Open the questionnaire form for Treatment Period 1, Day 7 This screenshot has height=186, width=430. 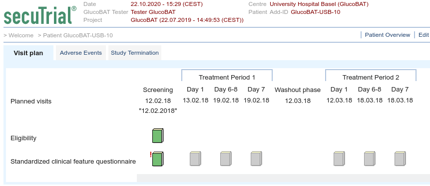pos(256,159)
